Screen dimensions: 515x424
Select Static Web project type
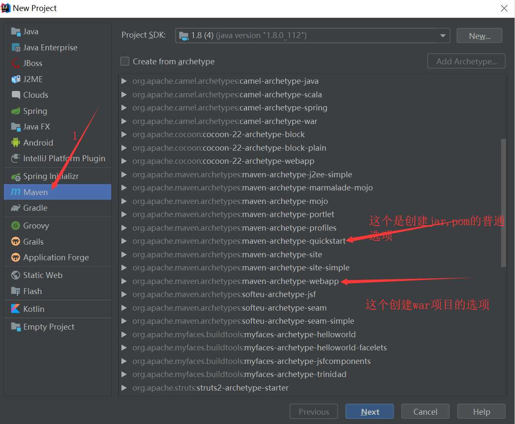pos(58,275)
